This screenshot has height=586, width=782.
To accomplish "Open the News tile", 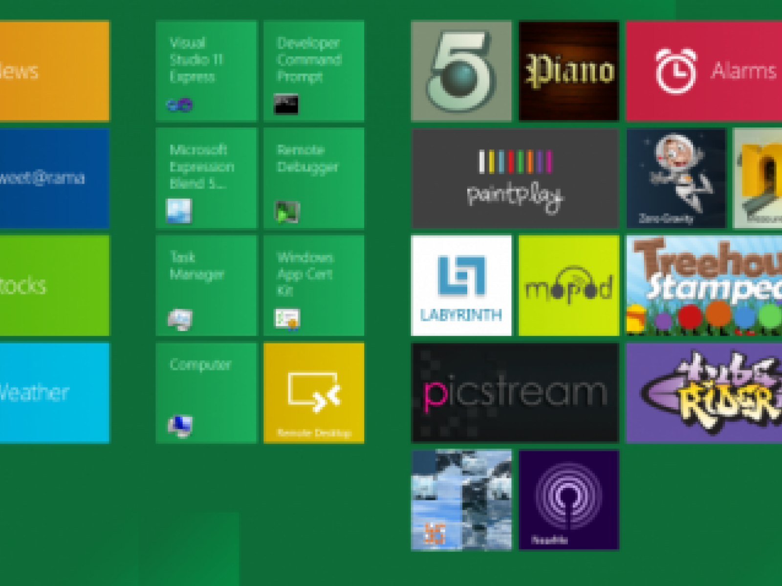I will (55, 71).
